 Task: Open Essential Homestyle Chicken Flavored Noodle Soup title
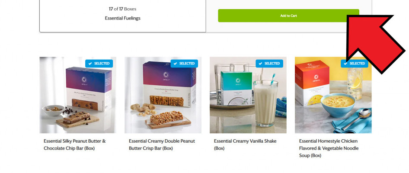[329, 148]
